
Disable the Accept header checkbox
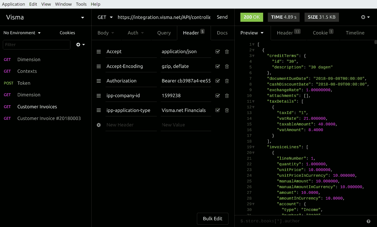click(218, 52)
